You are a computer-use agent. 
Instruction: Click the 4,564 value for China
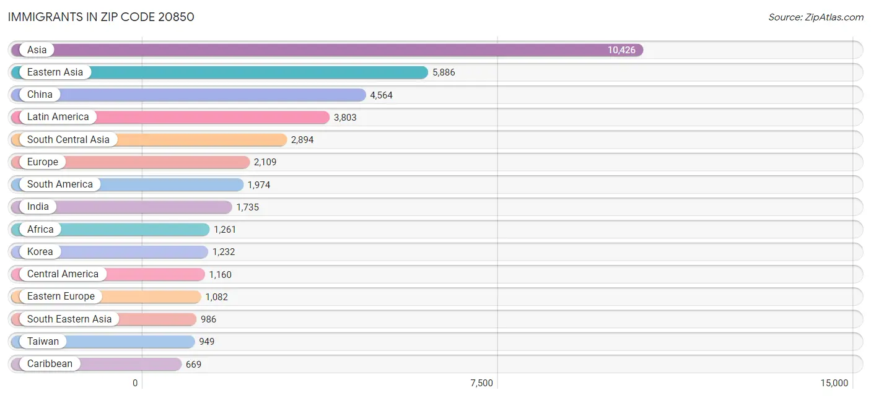[x=382, y=95]
